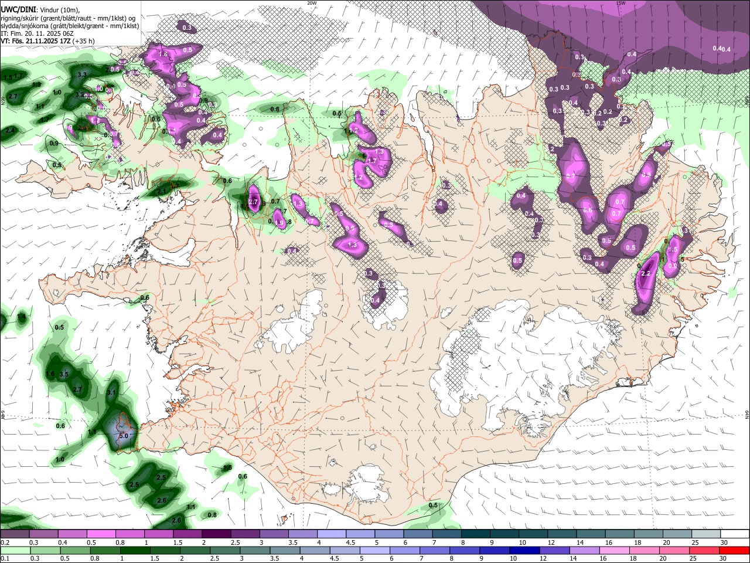
Task: Click the snow legend swatch between 0.2 and 0.3
Action: [x=15, y=534]
